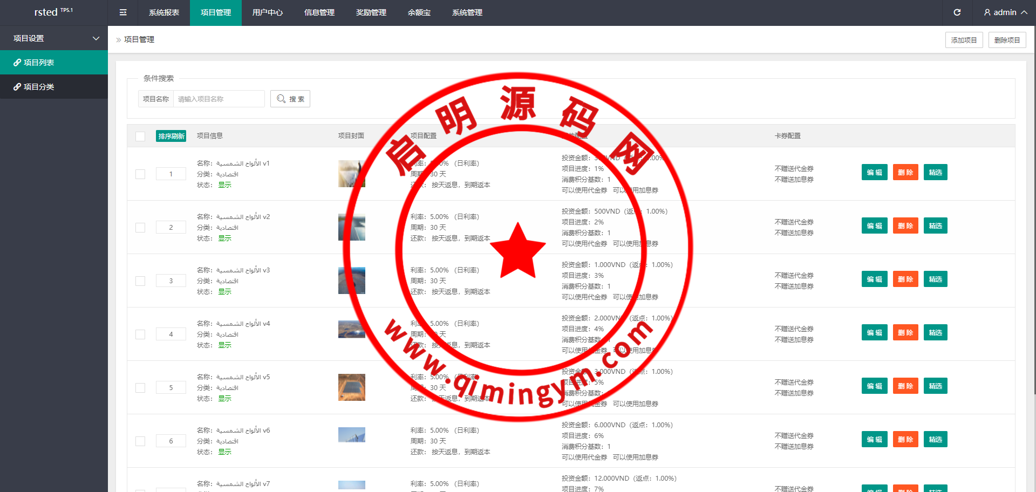Image resolution: width=1036 pixels, height=492 pixels.
Task: Click 编辑 for project v2
Action: (874, 226)
